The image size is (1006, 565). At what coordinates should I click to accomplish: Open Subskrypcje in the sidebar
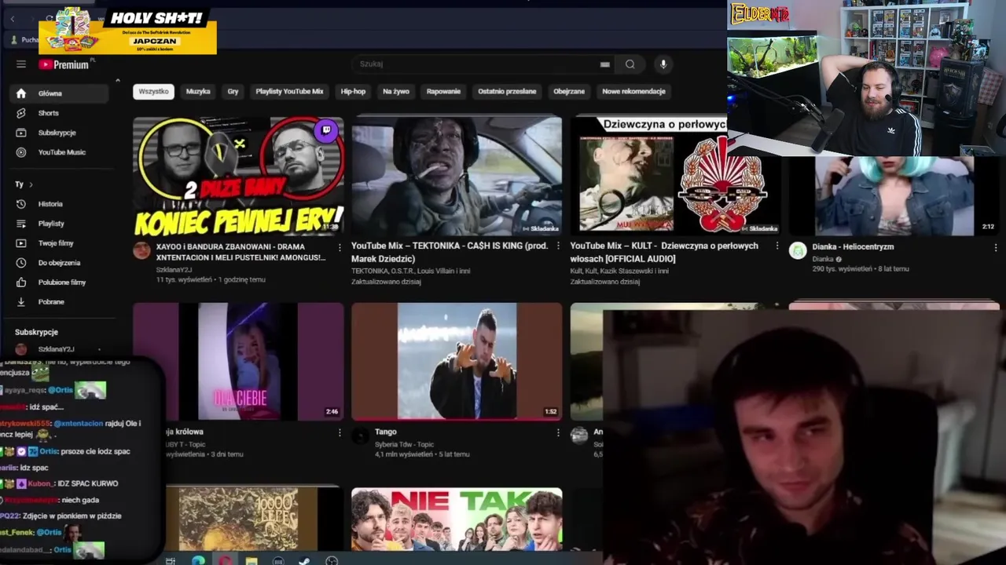point(60,133)
